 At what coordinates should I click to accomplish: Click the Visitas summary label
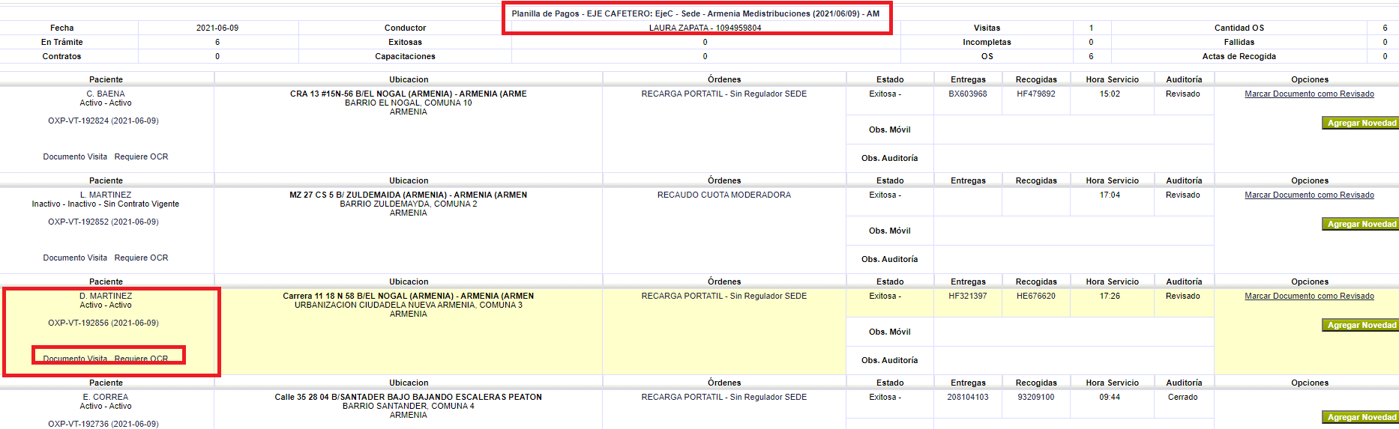pyautogui.click(x=987, y=28)
